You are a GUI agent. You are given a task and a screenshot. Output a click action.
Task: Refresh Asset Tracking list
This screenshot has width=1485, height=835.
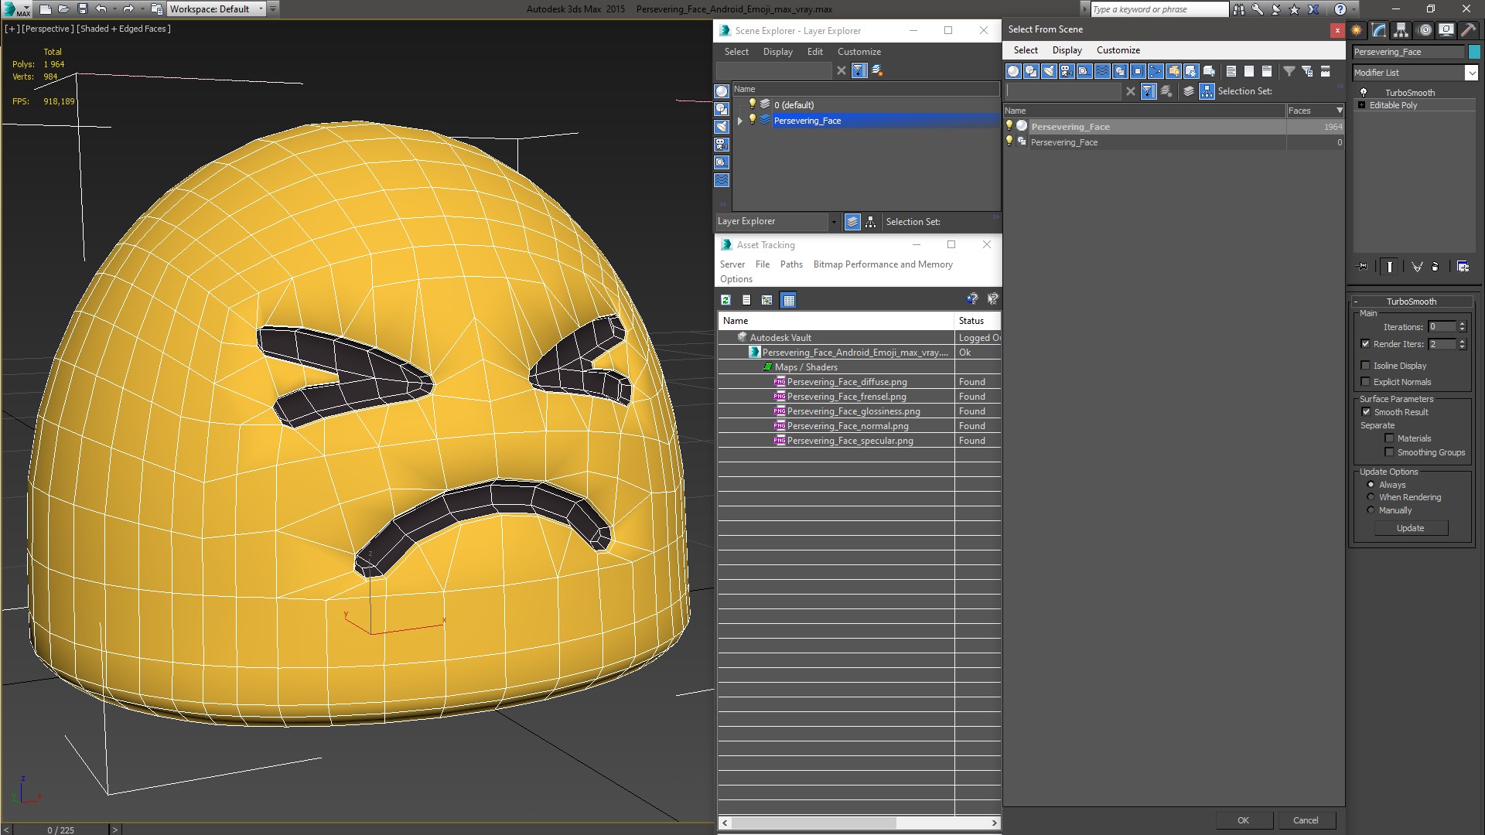(x=725, y=300)
